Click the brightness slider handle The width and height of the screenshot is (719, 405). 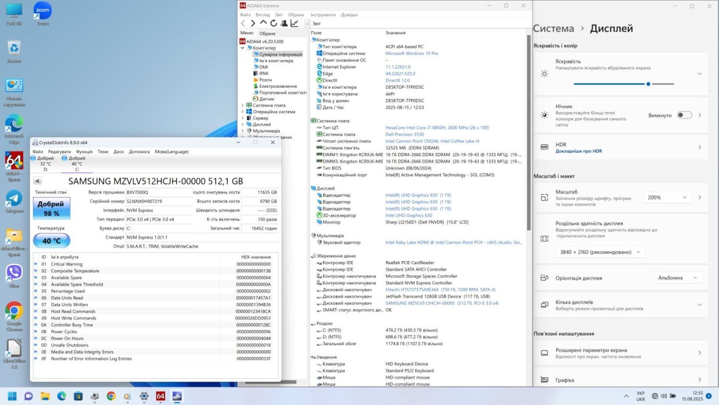[648, 84]
